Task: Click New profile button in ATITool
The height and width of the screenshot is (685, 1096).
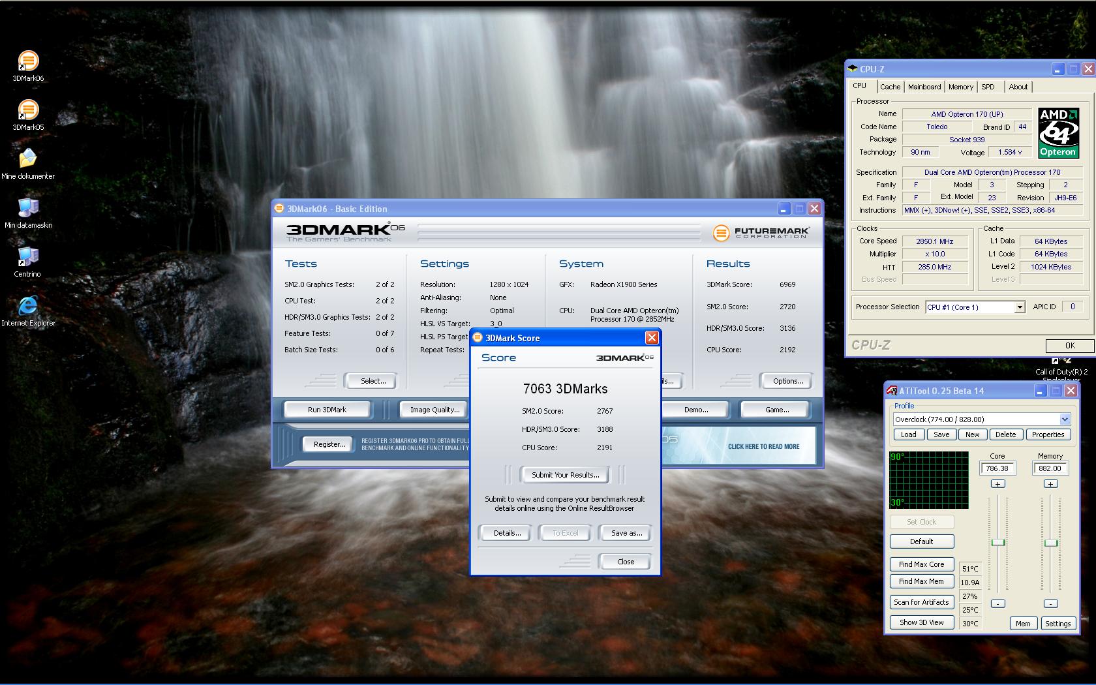Action: (972, 434)
